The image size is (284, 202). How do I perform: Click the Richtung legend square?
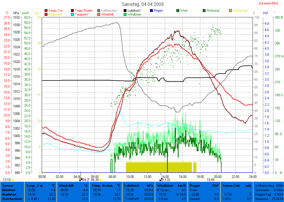(x=204, y=11)
